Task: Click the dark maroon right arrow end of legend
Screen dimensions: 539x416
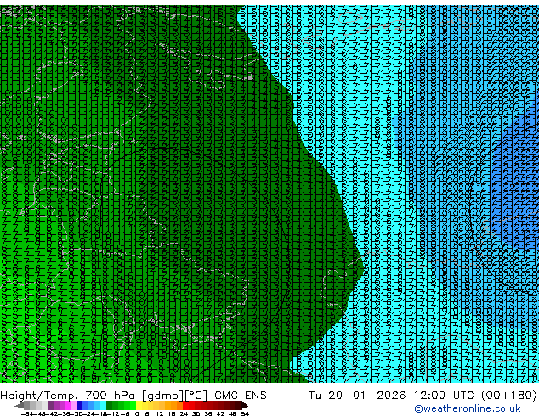Action: coord(245,405)
